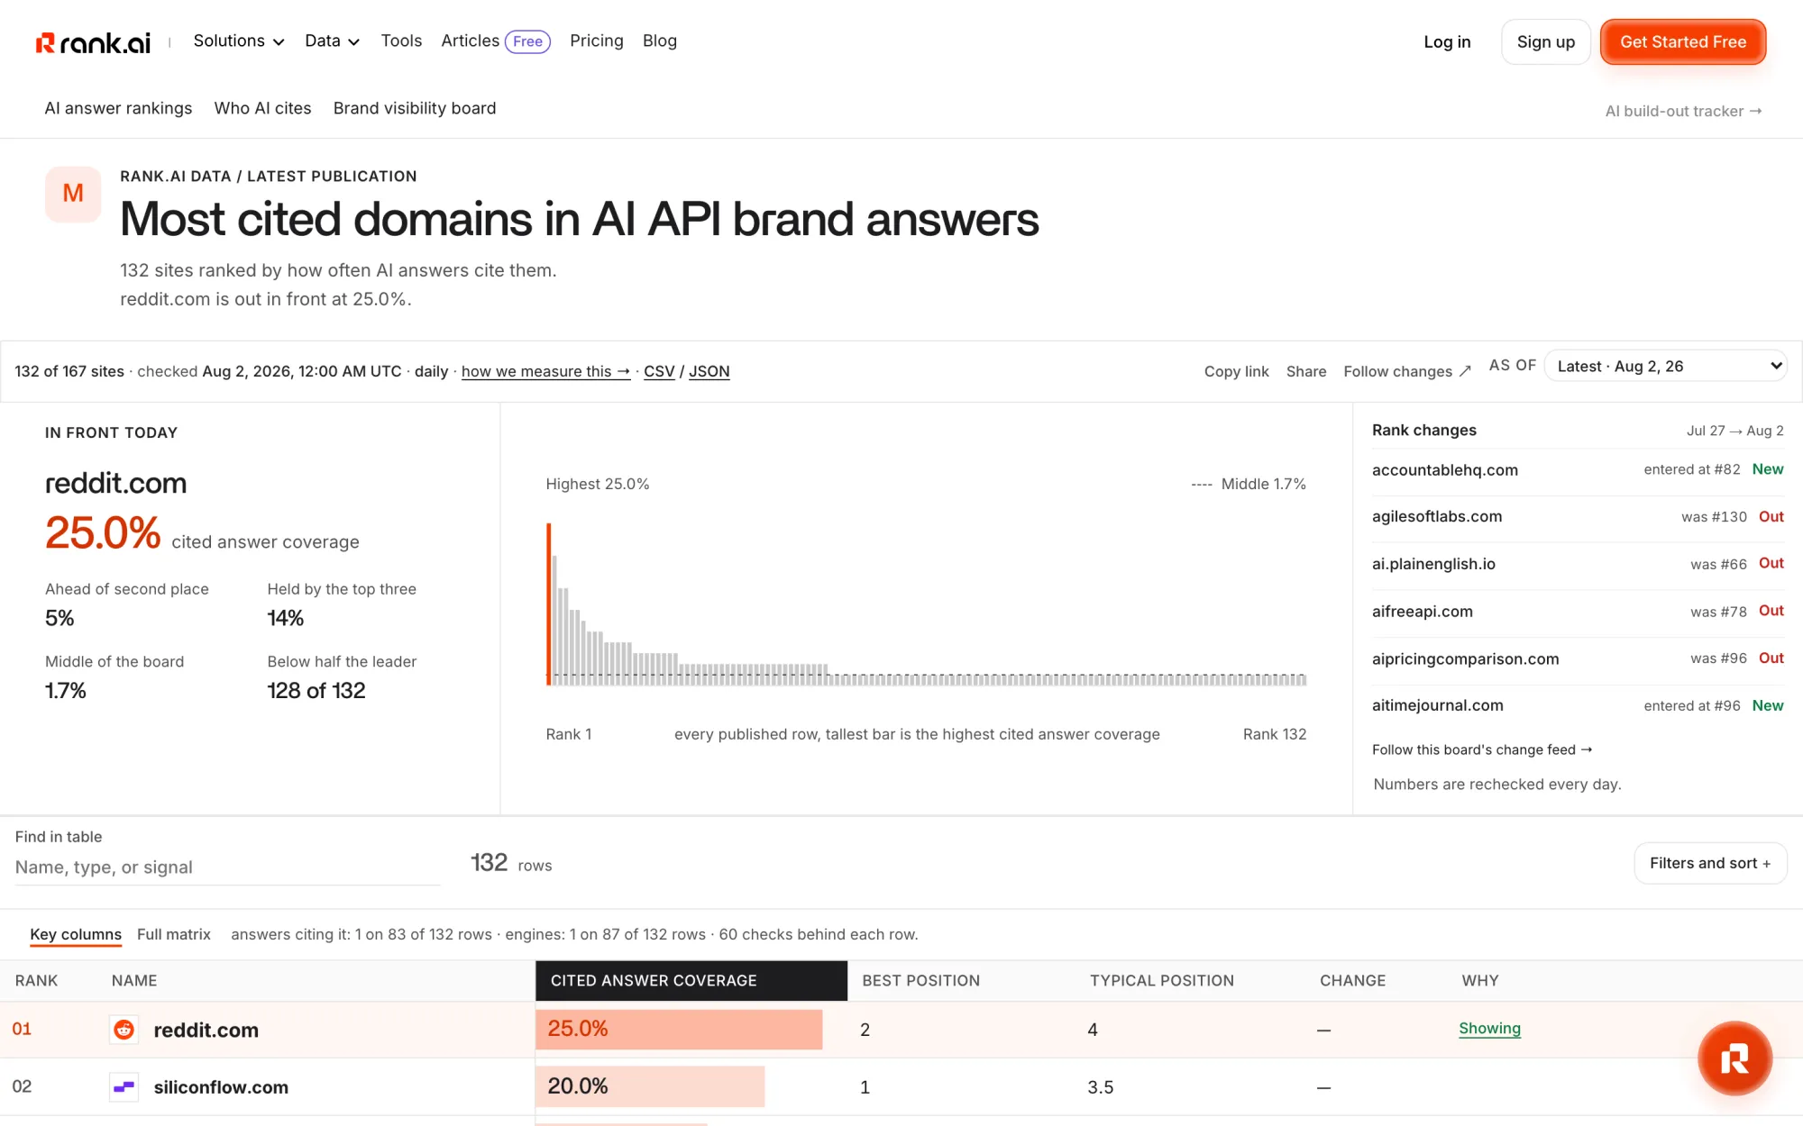Switch to AI answer rankings tab
The width and height of the screenshot is (1803, 1126).
(118, 108)
